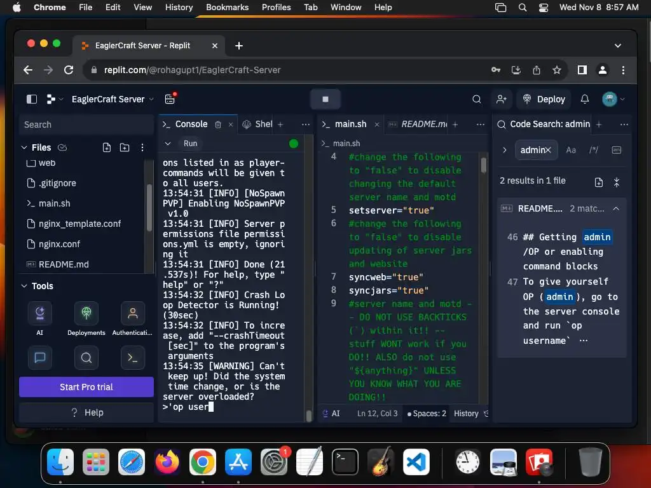Image resolution: width=651 pixels, height=488 pixels.
Task: Close the main.sh tab
Action: click(x=376, y=125)
